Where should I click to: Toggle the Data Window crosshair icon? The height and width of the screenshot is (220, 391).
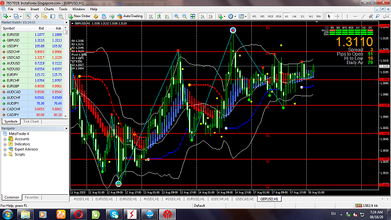37,16
